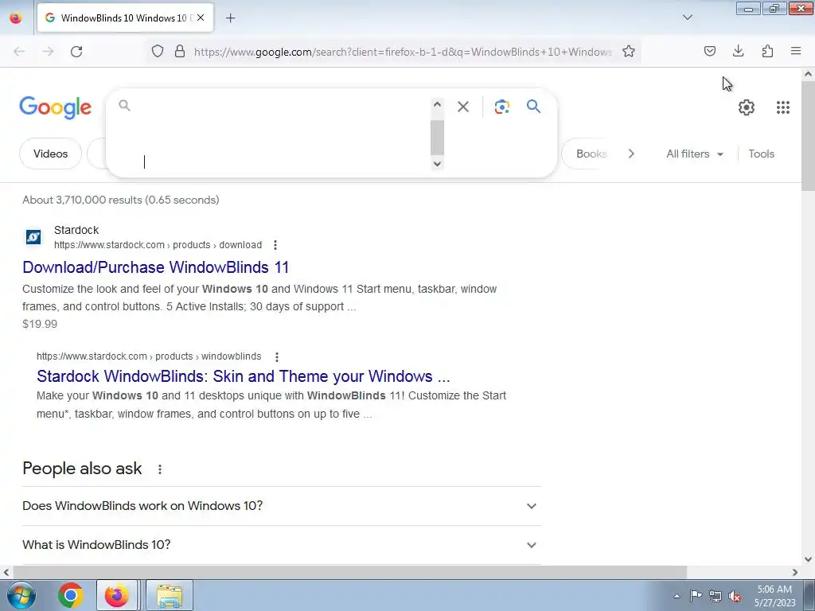
Task: Close the WindowBlinds 10 tab
Action: pyautogui.click(x=201, y=18)
